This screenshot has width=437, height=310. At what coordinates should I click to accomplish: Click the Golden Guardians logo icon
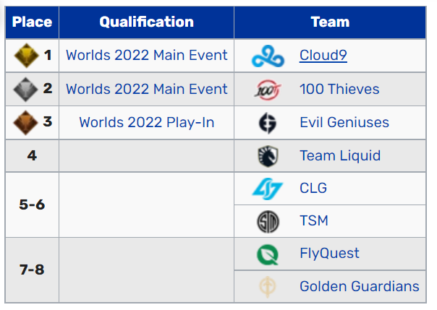click(268, 287)
